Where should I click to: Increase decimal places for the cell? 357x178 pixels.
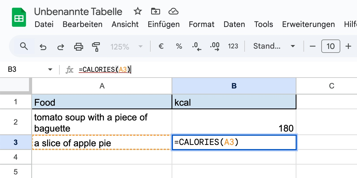[214, 46]
